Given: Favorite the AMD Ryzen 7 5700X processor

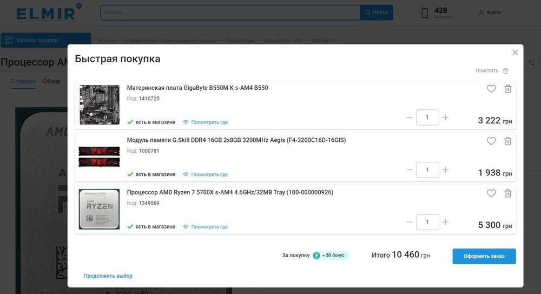Looking at the screenshot, I should point(491,193).
